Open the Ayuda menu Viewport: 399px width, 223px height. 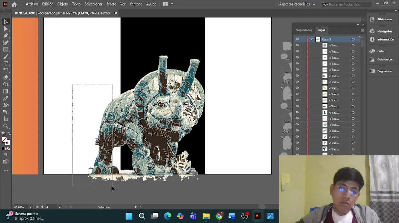[151, 4]
